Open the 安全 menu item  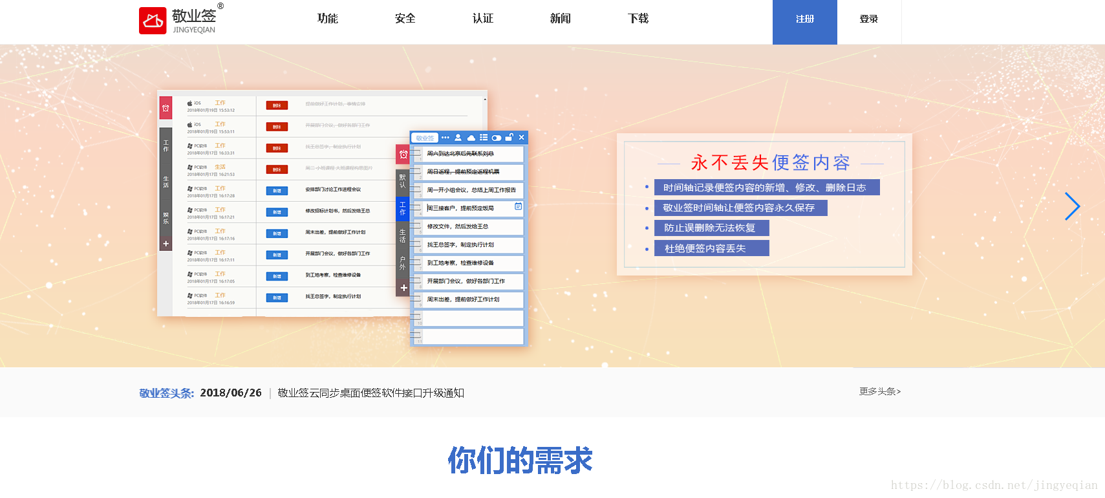[x=405, y=19]
